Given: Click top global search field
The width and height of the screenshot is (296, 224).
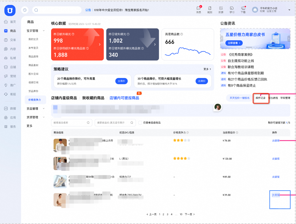Looking at the screenshot, I should pos(57,10).
